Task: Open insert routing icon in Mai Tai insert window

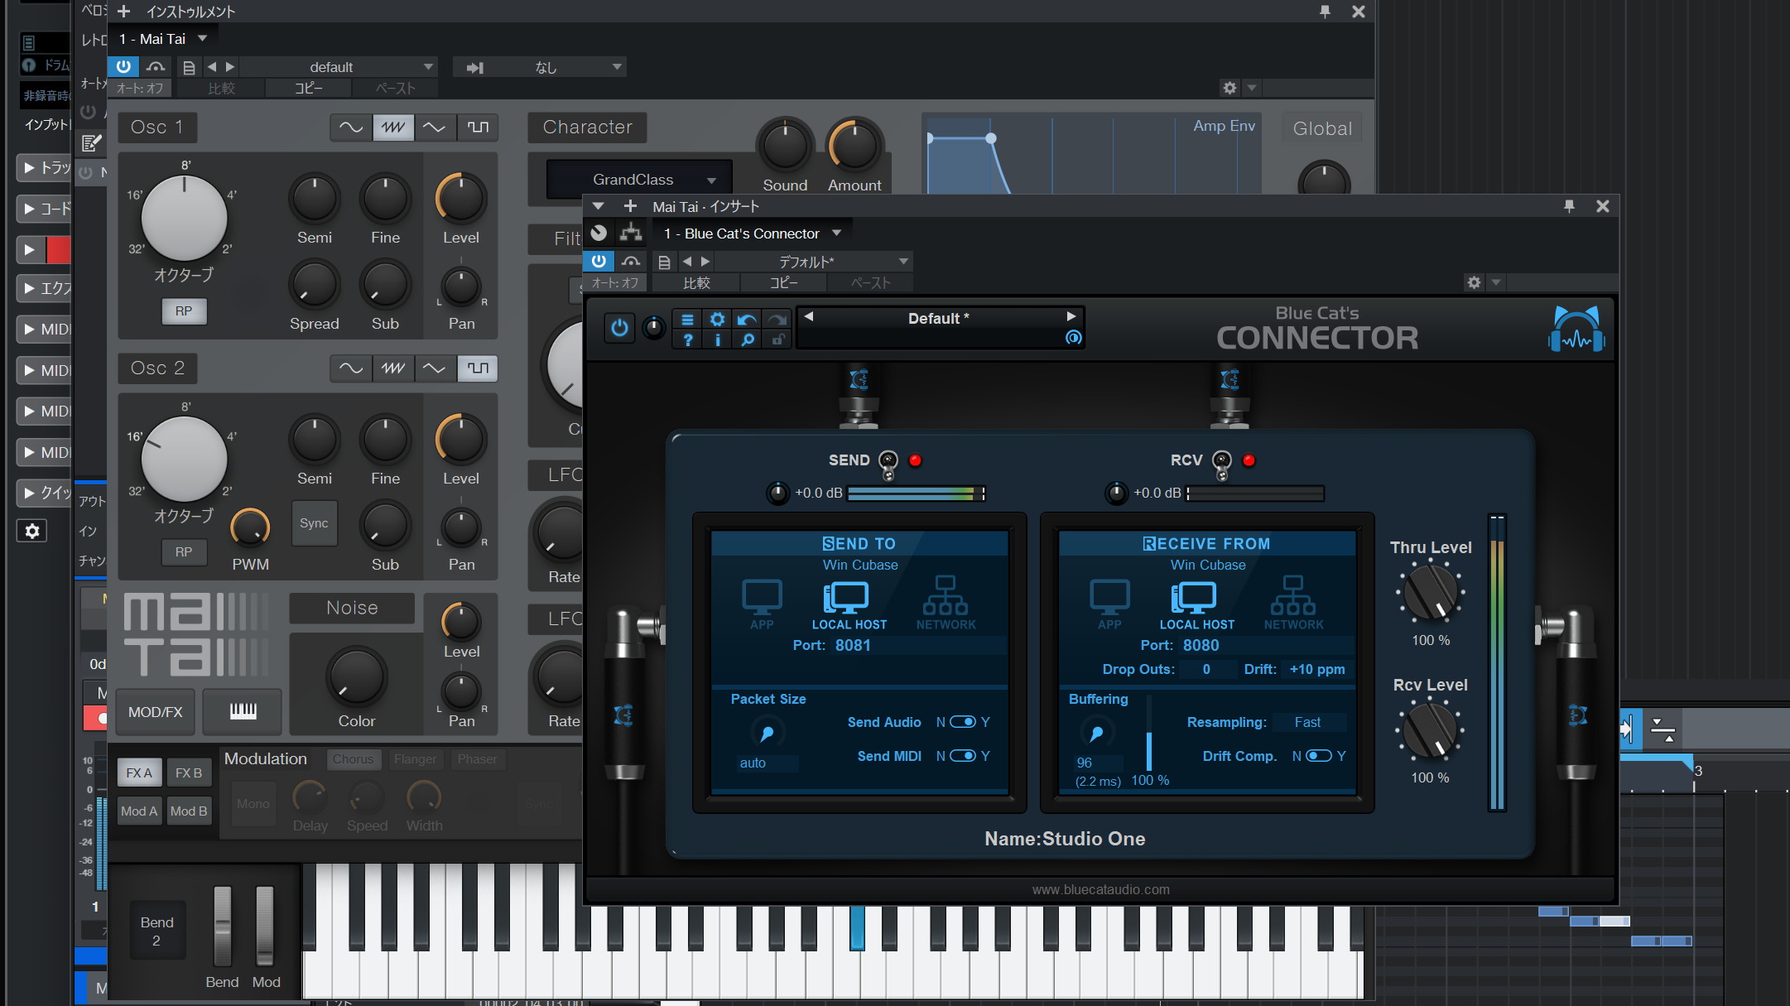Action: click(631, 233)
